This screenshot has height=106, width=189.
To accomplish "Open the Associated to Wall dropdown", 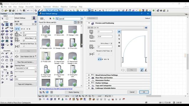I will [26, 68].
